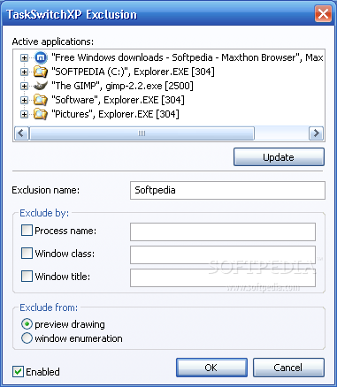337x387 pixels.
Task: Enable the Process name checkbox
Action: [x=27, y=231]
